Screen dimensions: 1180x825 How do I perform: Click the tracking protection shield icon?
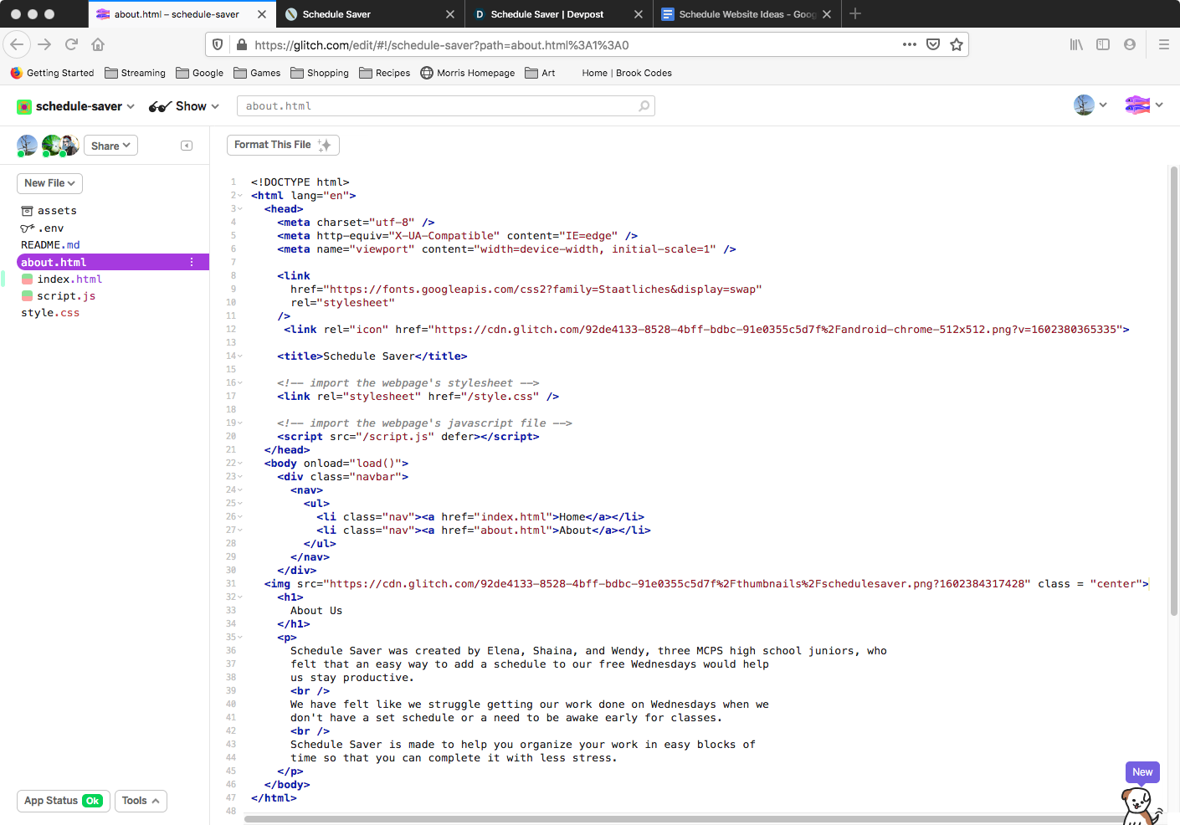coord(218,44)
